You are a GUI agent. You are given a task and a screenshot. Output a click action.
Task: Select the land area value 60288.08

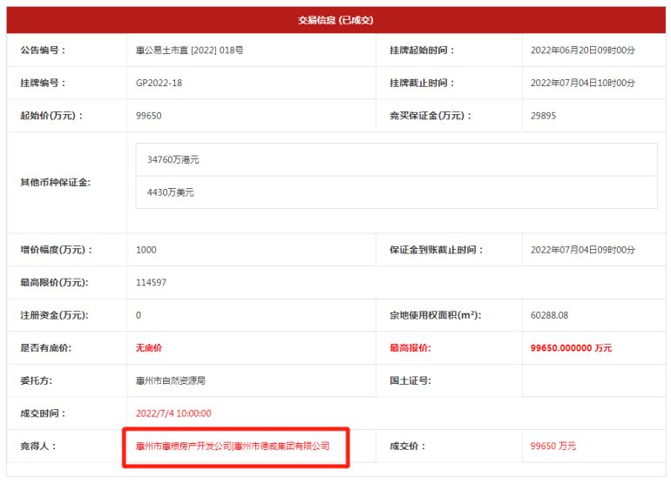[x=550, y=315]
